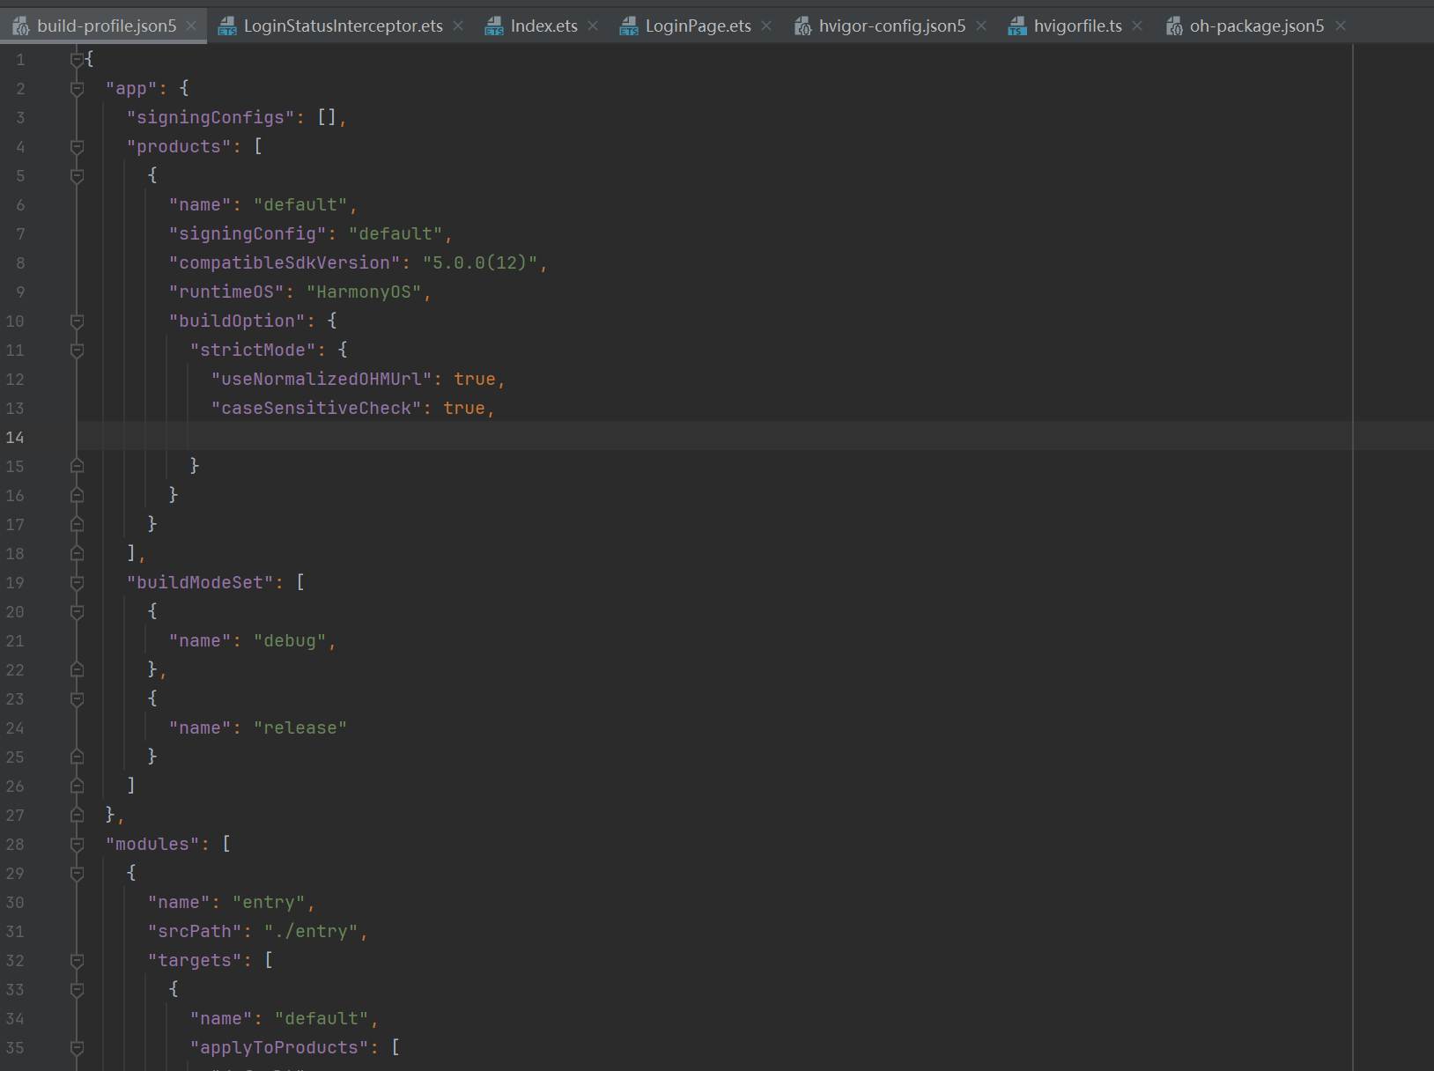Click "release" build mode value
1434x1071 pixels.
click(300, 728)
